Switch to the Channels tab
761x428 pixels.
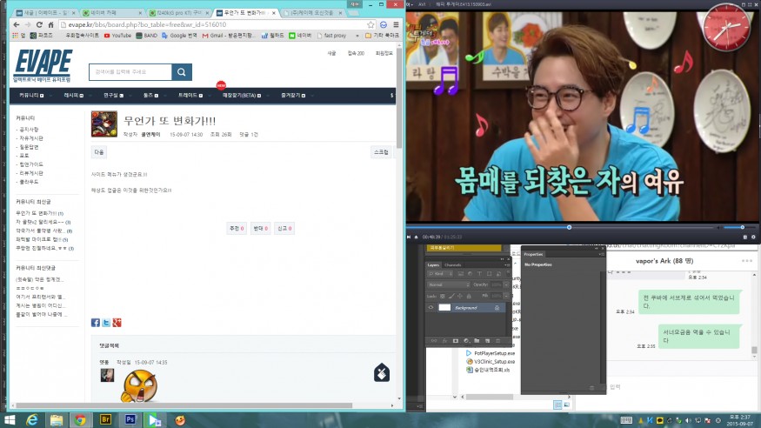[453, 264]
